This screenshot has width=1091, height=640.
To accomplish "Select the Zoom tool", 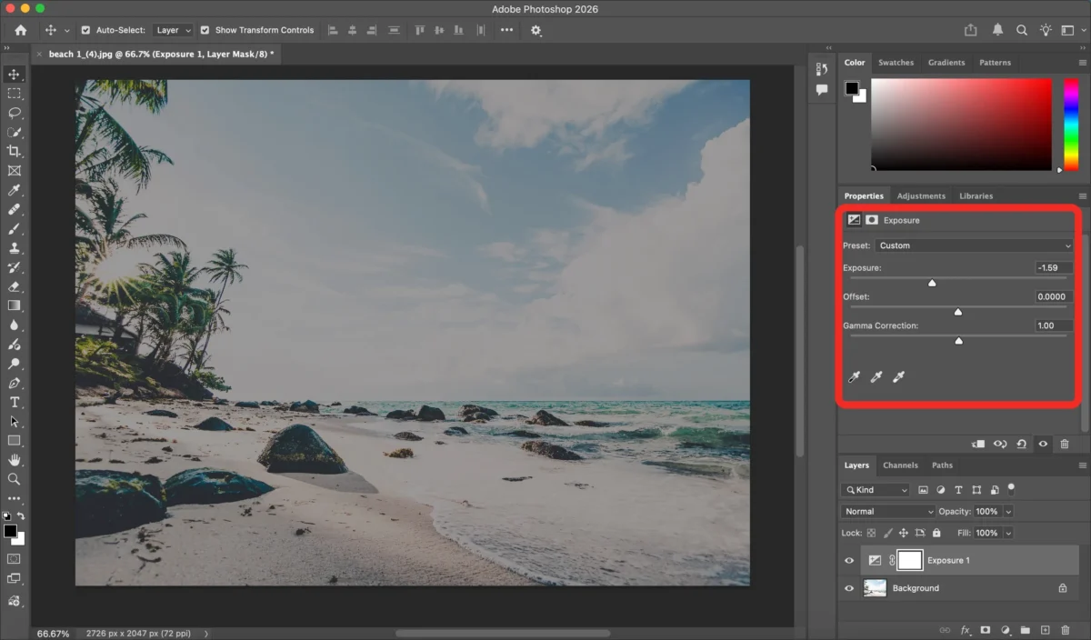I will pos(14,478).
